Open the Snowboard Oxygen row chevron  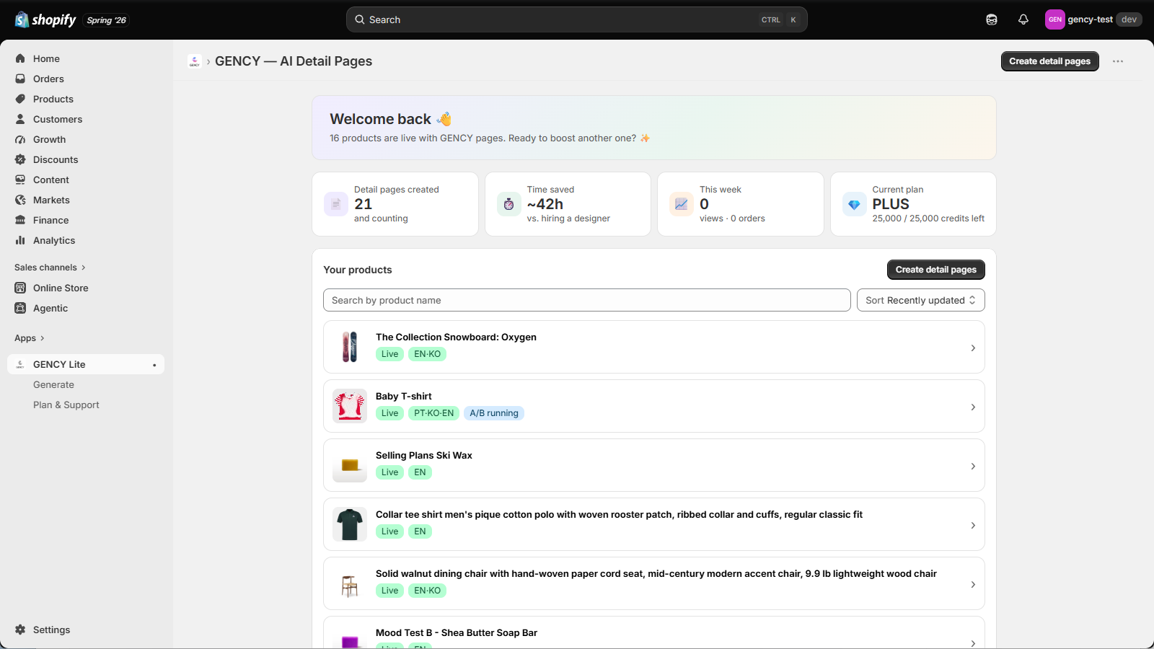click(973, 348)
